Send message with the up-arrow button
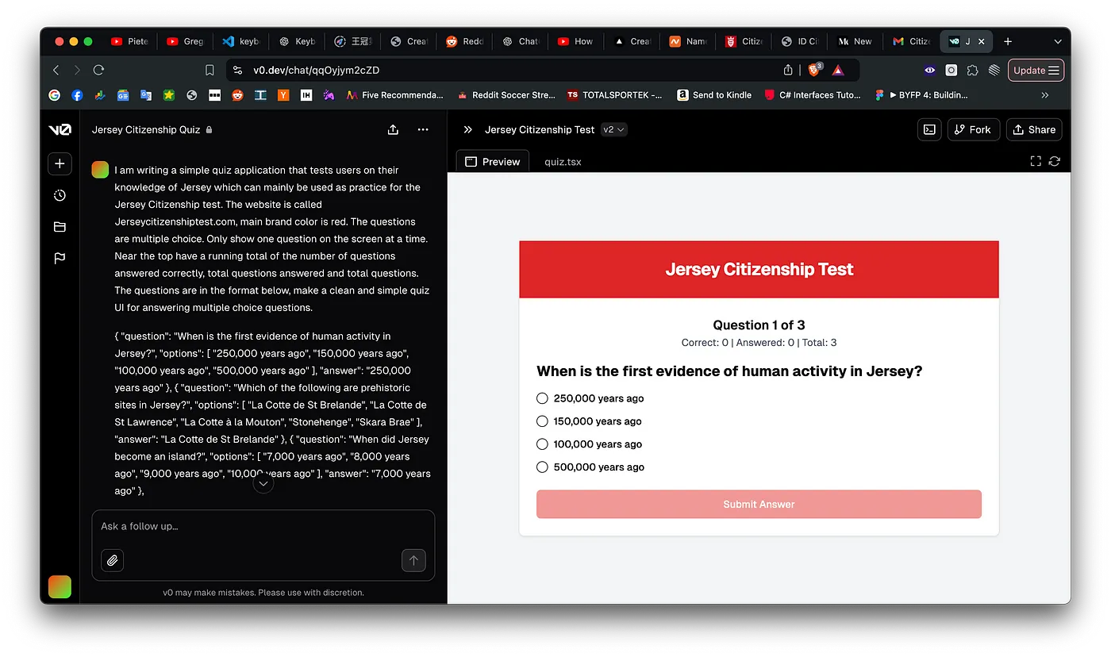Viewport: 1111px width, 657px height. click(x=413, y=560)
